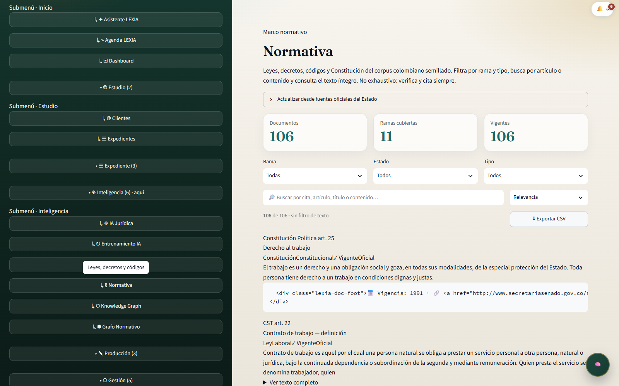Focus the Buscar por cita search field
Image resolution: width=619 pixels, height=386 pixels.
click(x=383, y=197)
